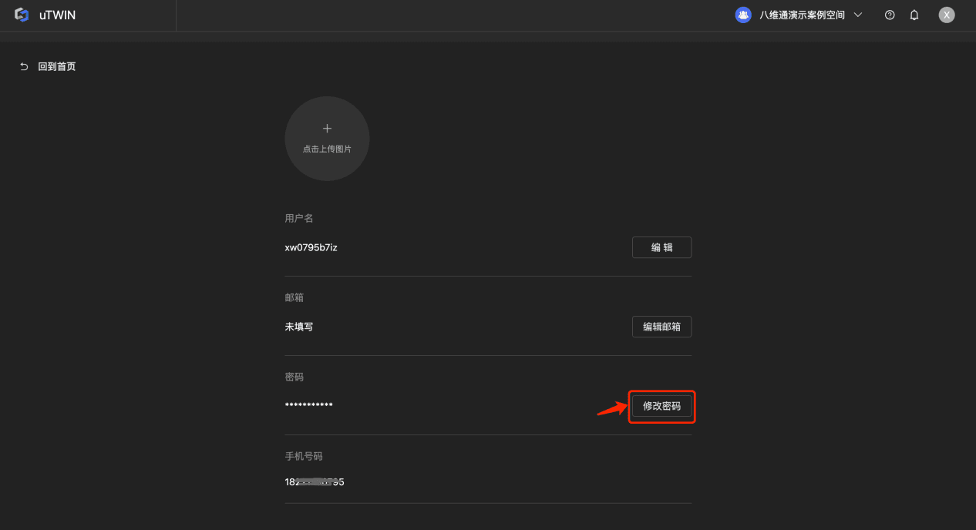Click the uTWIN title text
Screen dimensions: 976x530
click(x=58, y=15)
